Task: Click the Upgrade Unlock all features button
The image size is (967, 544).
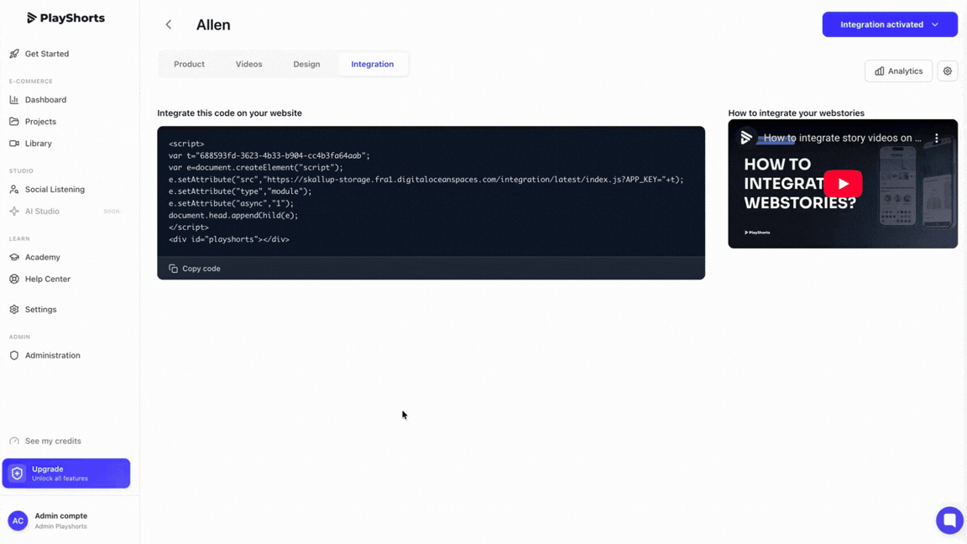Action: pos(66,473)
